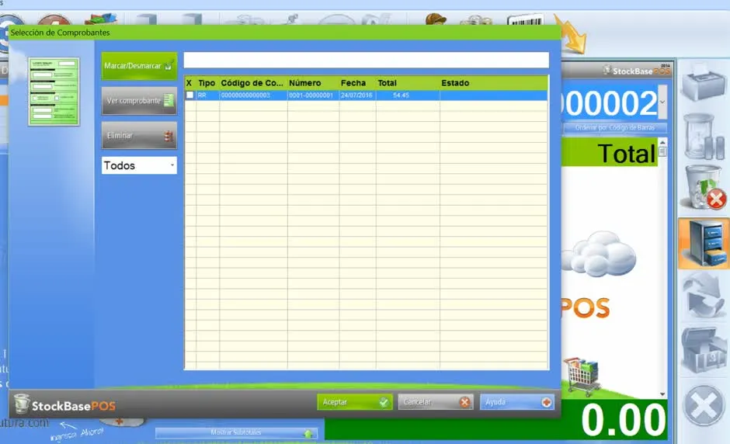Expand the Todos filter dropdown
The width and height of the screenshot is (730, 444).
[139, 165]
